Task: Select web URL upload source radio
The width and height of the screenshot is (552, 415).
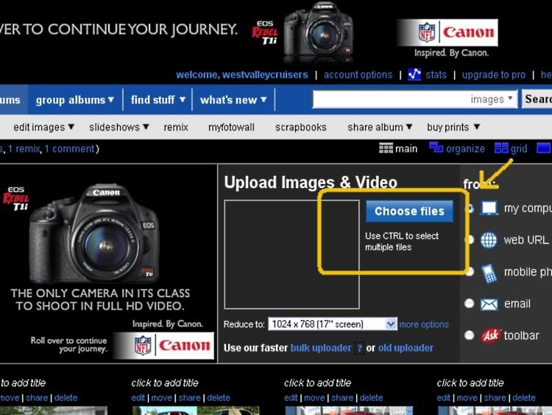Action: click(x=470, y=240)
